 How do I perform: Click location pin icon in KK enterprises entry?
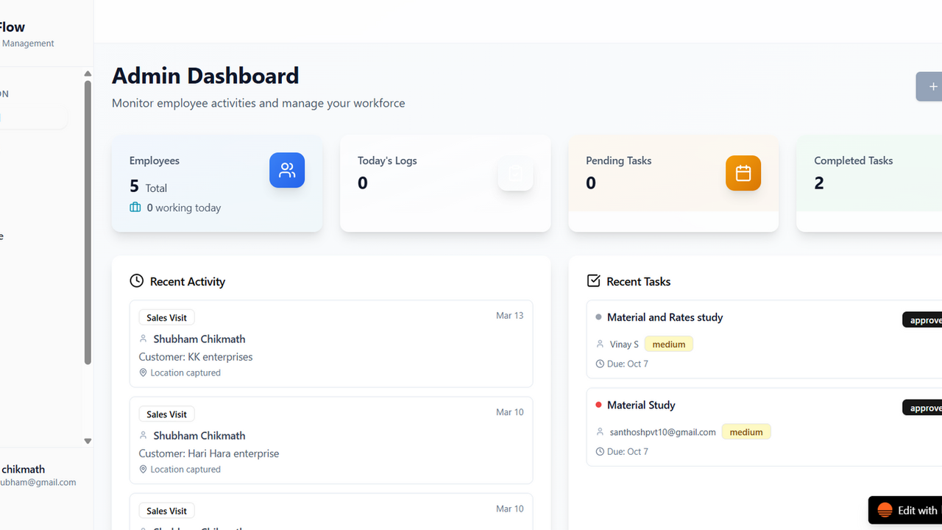coord(144,372)
